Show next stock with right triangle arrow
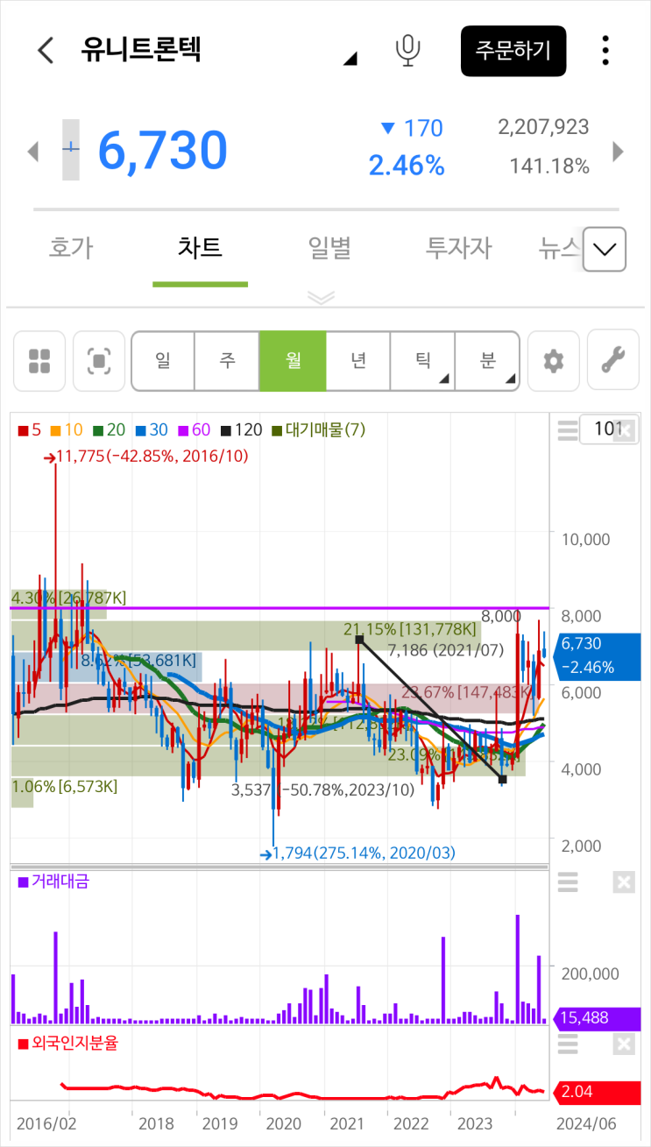This screenshot has width=651, height=1147. coord(618,152)
